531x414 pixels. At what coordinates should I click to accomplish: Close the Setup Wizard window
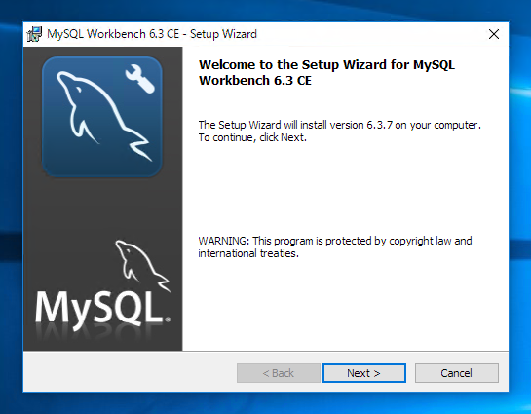tap(494, 34)
